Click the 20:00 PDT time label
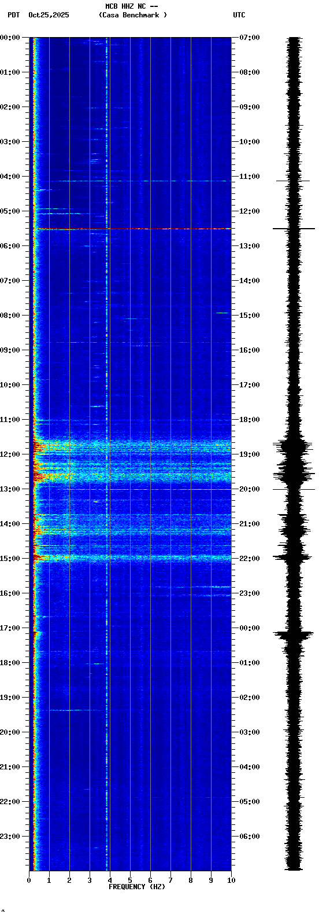The height and width of the screenshot is (917, 319). (10, 732)
